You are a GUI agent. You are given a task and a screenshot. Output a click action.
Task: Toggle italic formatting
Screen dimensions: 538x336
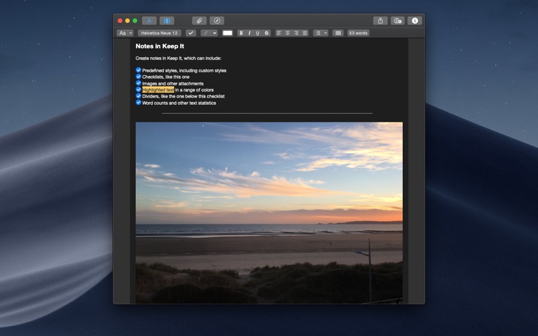click(249, 33)
